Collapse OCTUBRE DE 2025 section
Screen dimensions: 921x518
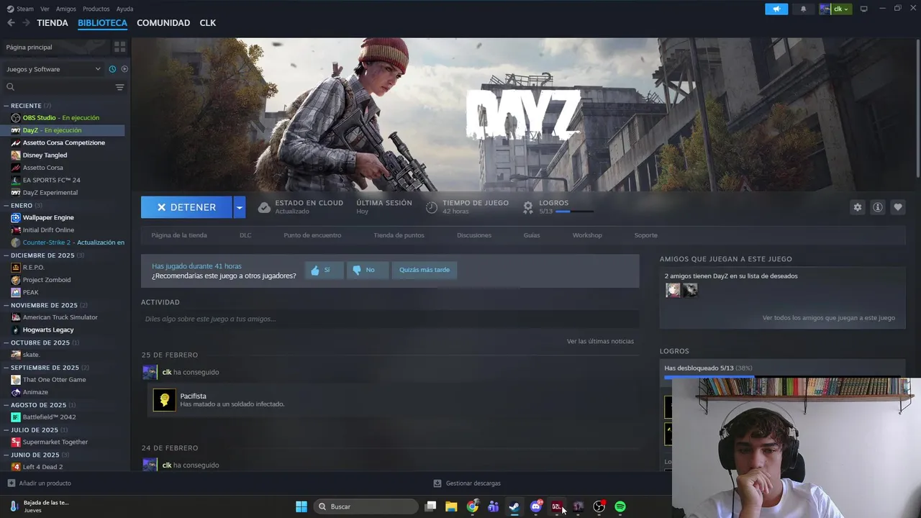coord(6,342)
